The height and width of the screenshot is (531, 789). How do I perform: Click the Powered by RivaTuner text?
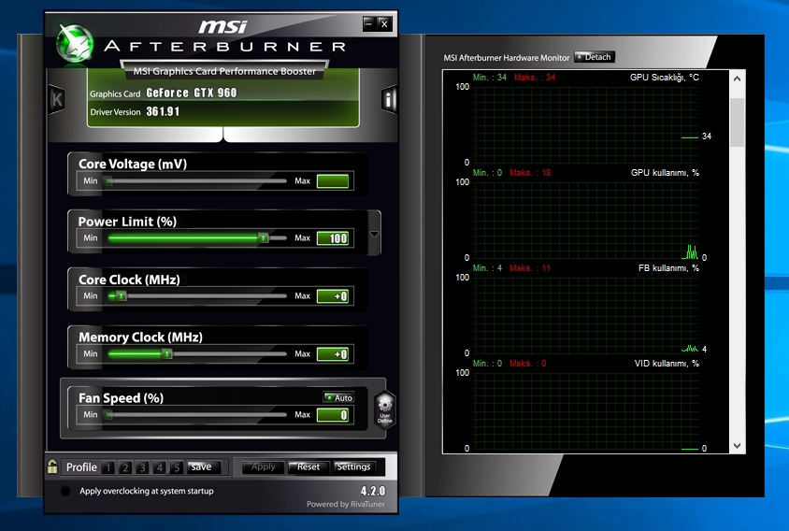pyautogui.click(x=346, y=504)
